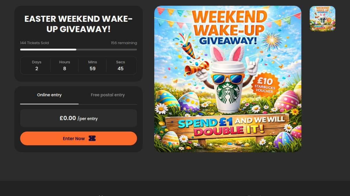Click the Days countdown value

[x=36, y=69]
